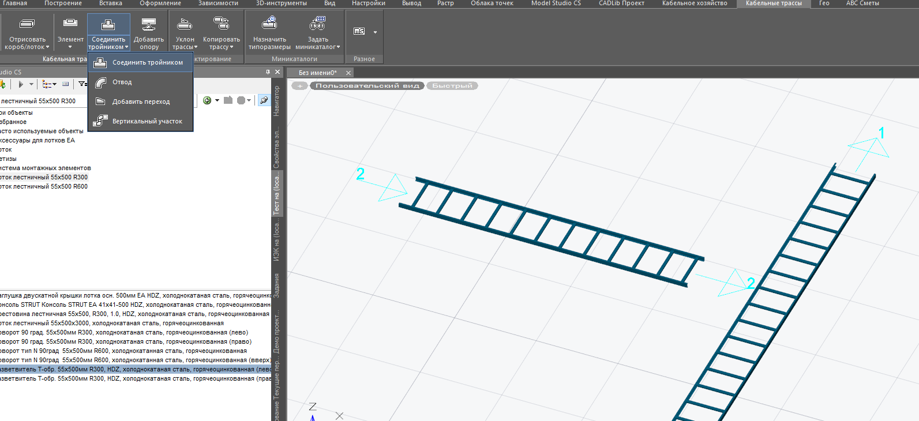This screenshot has width=919, height=421.
Task: Toggle the highlighted pin tool icon
Action: click(x=264, y=100)
